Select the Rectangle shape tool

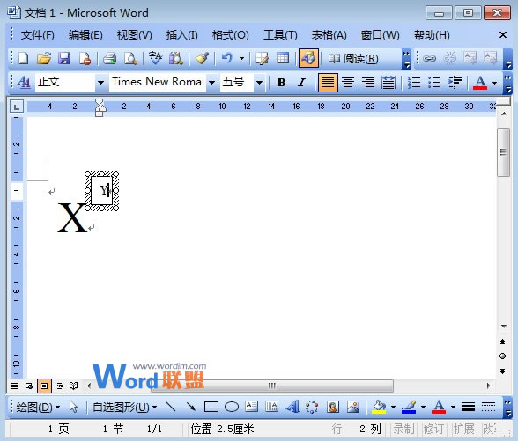point(211,407)
